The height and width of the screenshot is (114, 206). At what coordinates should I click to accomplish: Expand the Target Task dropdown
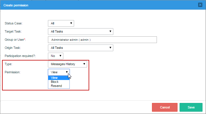pos(80,32)
